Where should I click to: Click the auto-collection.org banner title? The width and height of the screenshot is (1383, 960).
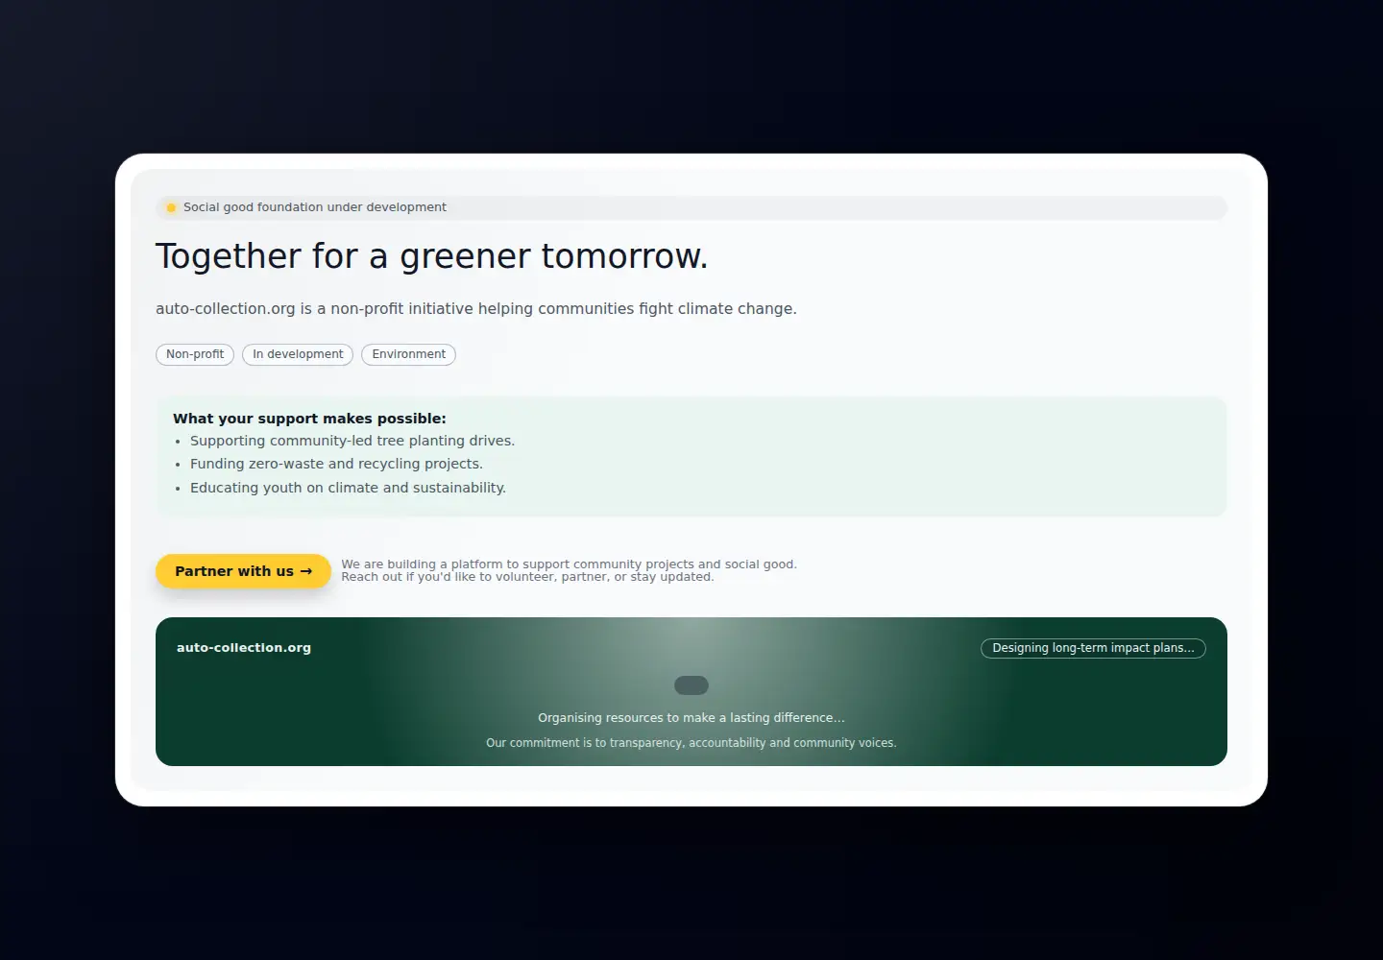pyautogui.click(x=244, y=648)
